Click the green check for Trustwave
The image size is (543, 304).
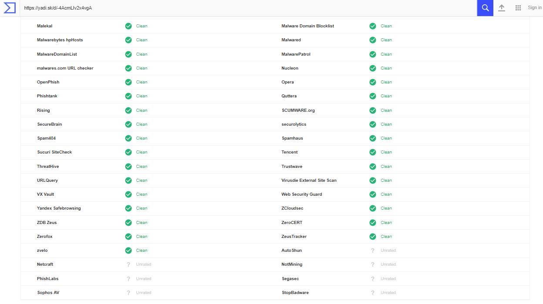tap(373, 167)
